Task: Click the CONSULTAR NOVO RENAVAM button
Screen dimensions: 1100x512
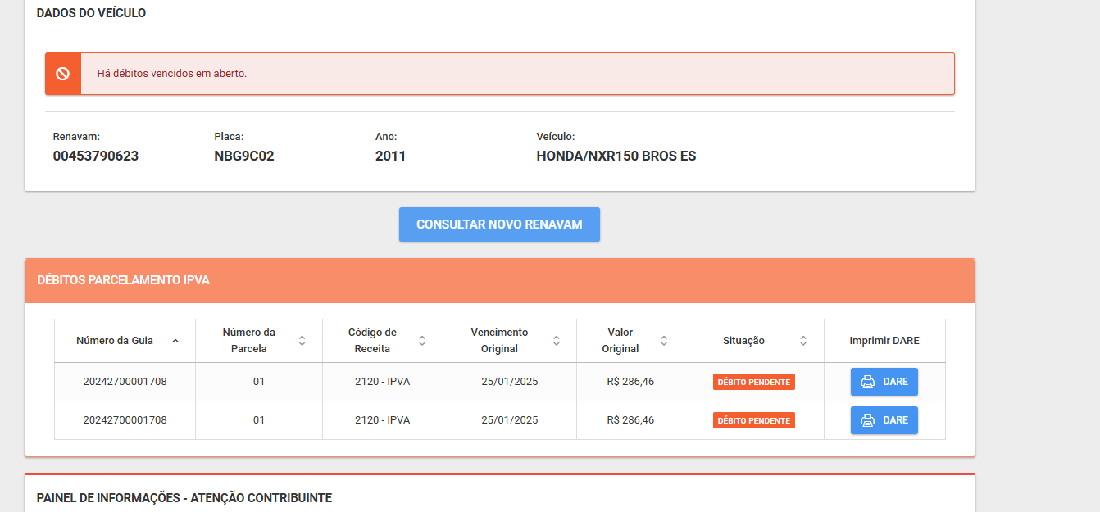Action: [x=499, y=224]
